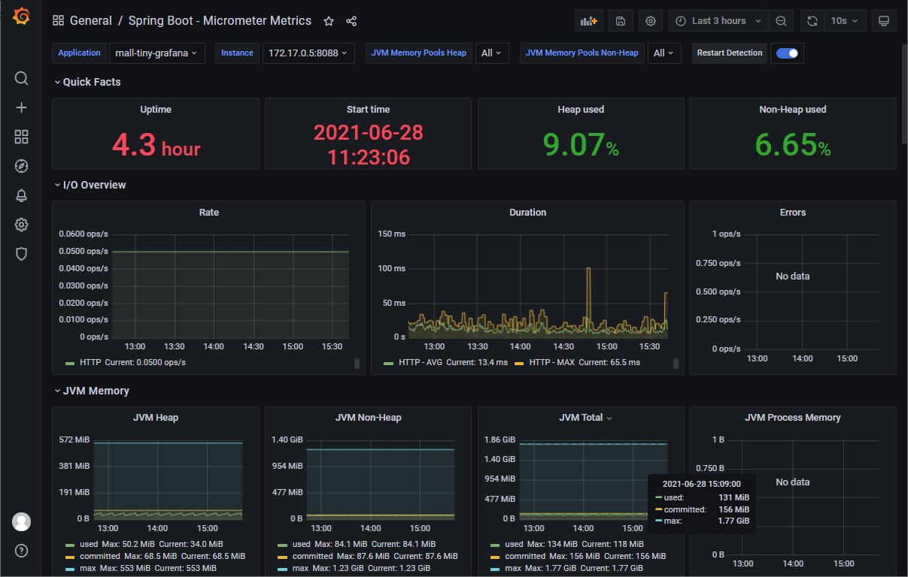908x577 pixels.
Task: Click the 6.65% non-heap used value
Action: point(793,144)
